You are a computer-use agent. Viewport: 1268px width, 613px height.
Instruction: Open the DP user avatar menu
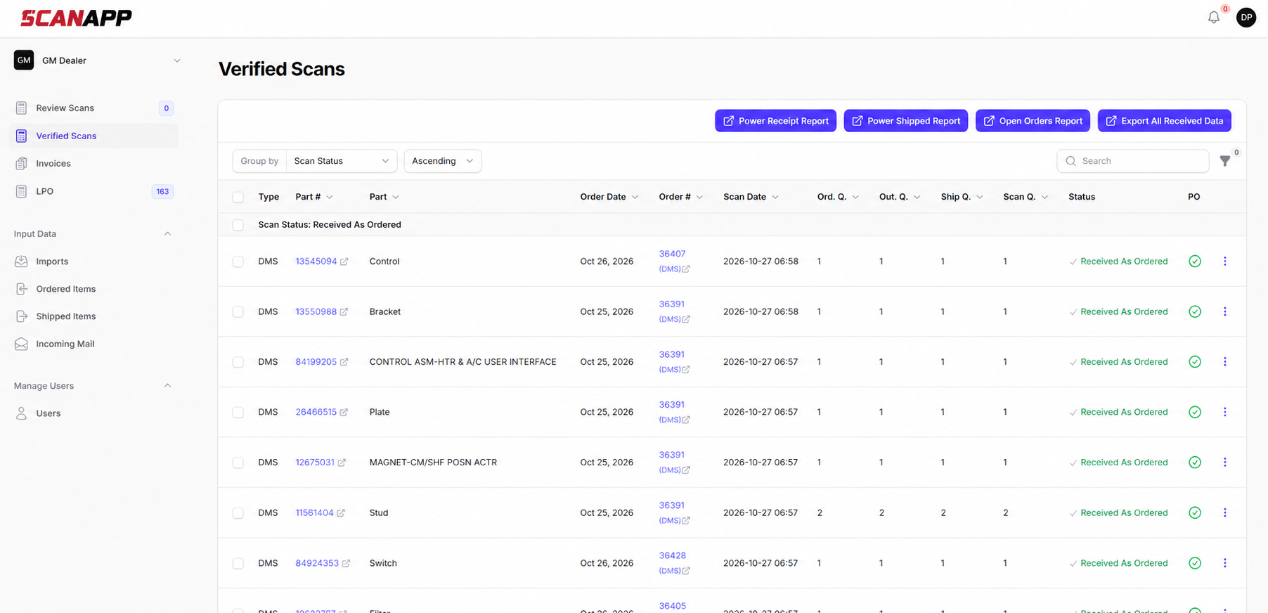click(x=1246, y=18)
